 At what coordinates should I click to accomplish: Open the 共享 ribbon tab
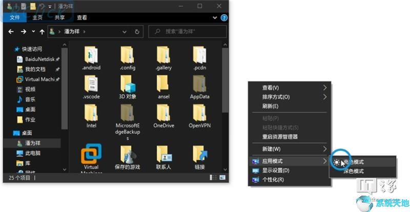[59, 17]
